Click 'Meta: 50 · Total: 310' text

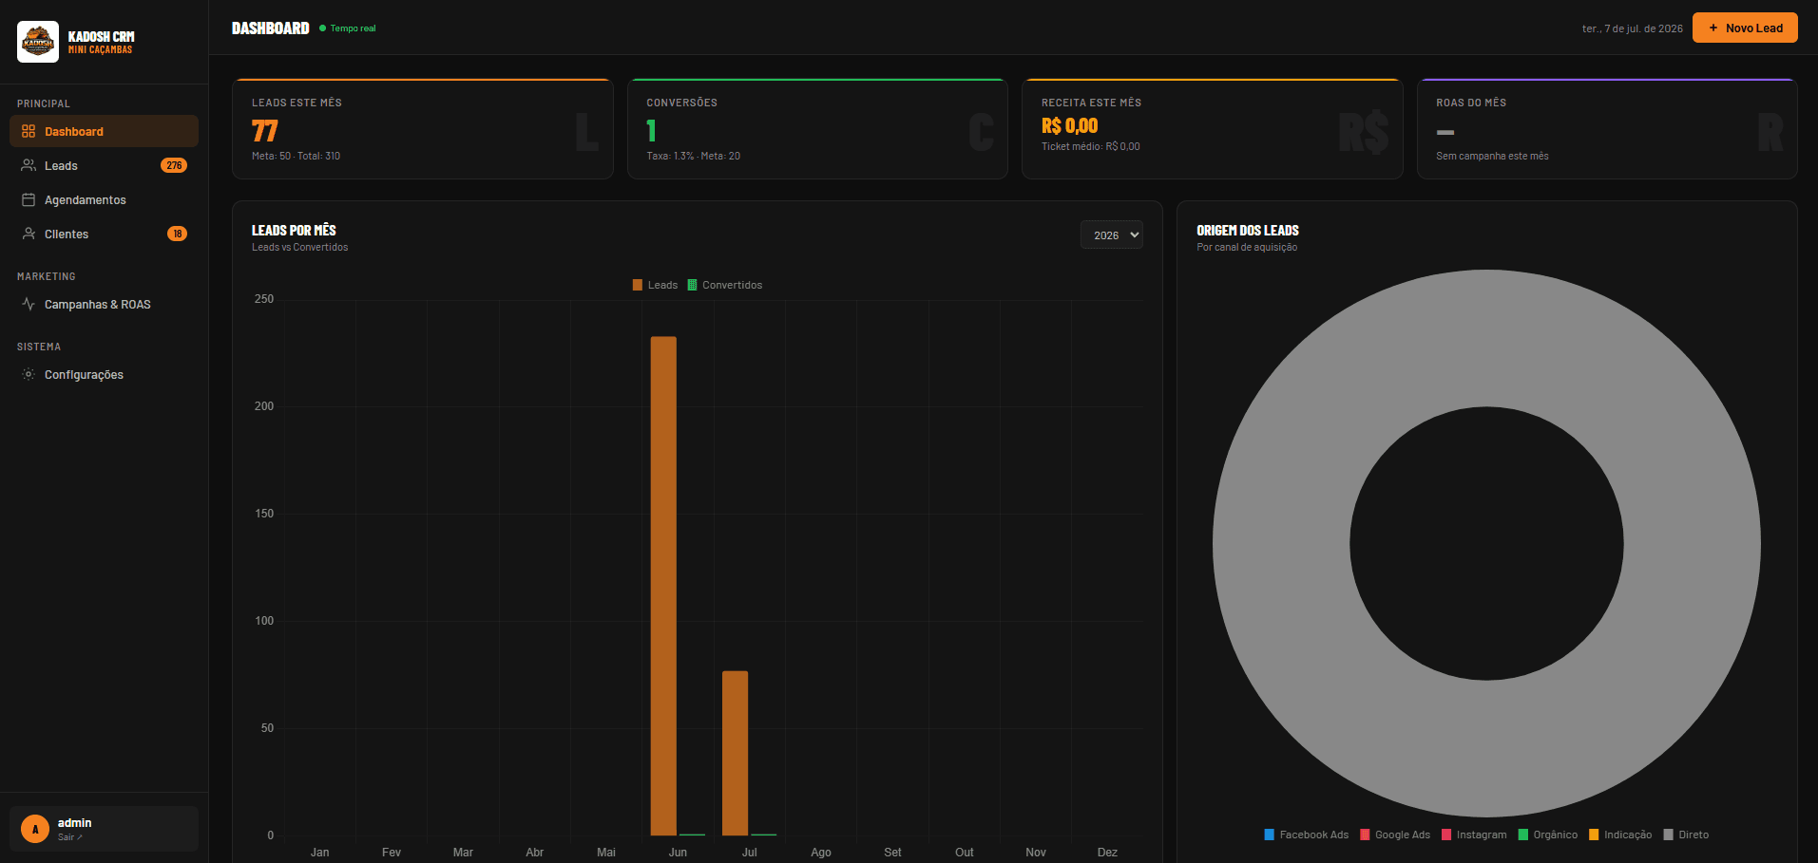coord(296,156)
